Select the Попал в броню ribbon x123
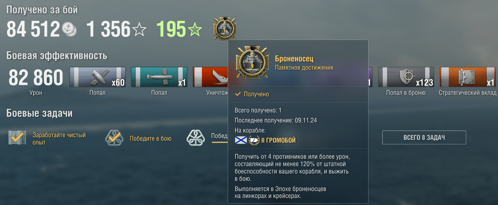The width and height of the screenshot is (498, 205). point(406,77)
